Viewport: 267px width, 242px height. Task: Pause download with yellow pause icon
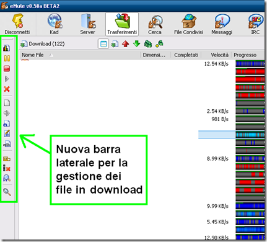pos(7,58)
